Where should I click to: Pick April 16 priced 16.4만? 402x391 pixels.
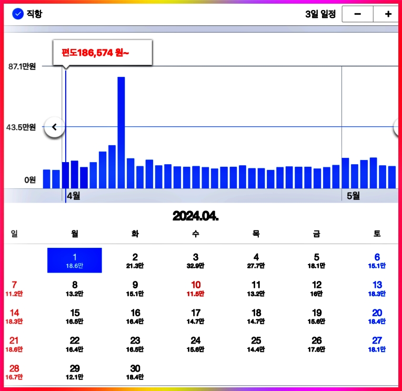[135, 317]
